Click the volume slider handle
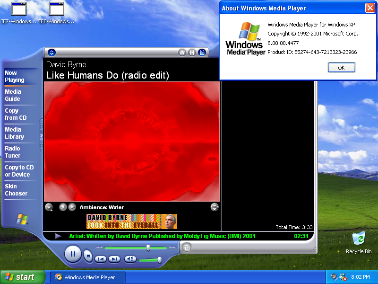Screen dimensions: 378x284 tap(159, 260)
